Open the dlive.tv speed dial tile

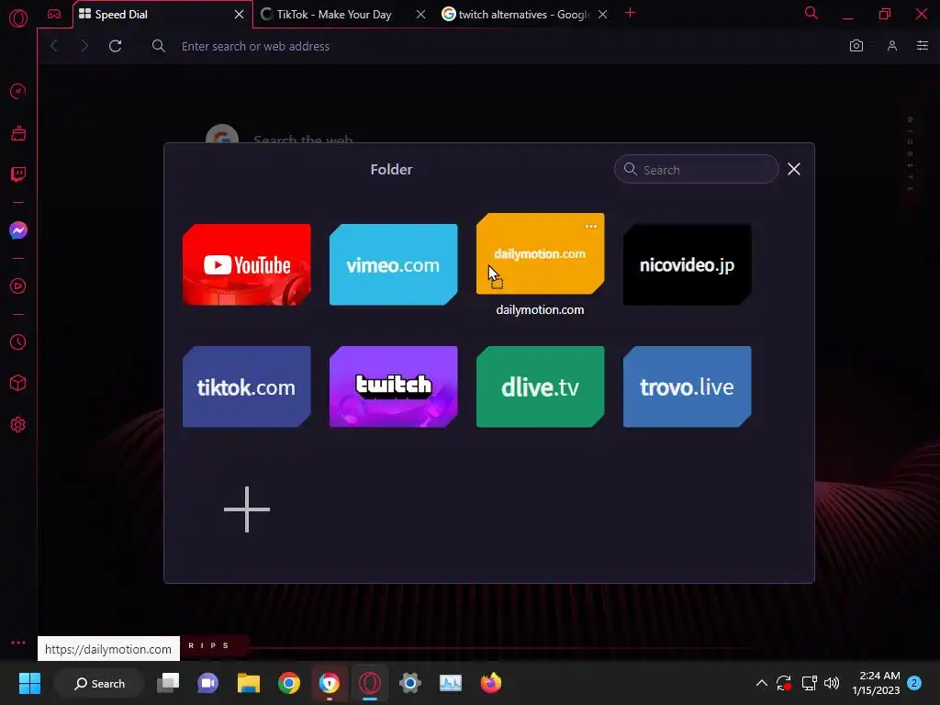540,386
